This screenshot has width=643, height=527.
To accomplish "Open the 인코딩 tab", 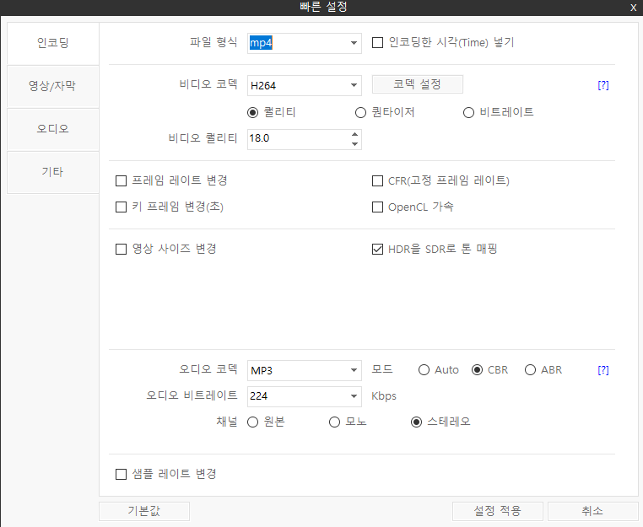I will 53,43.
